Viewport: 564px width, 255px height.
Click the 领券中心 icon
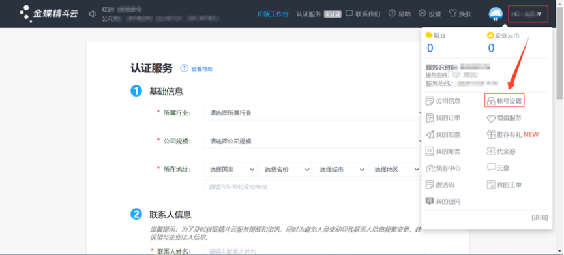click(430, 168)
